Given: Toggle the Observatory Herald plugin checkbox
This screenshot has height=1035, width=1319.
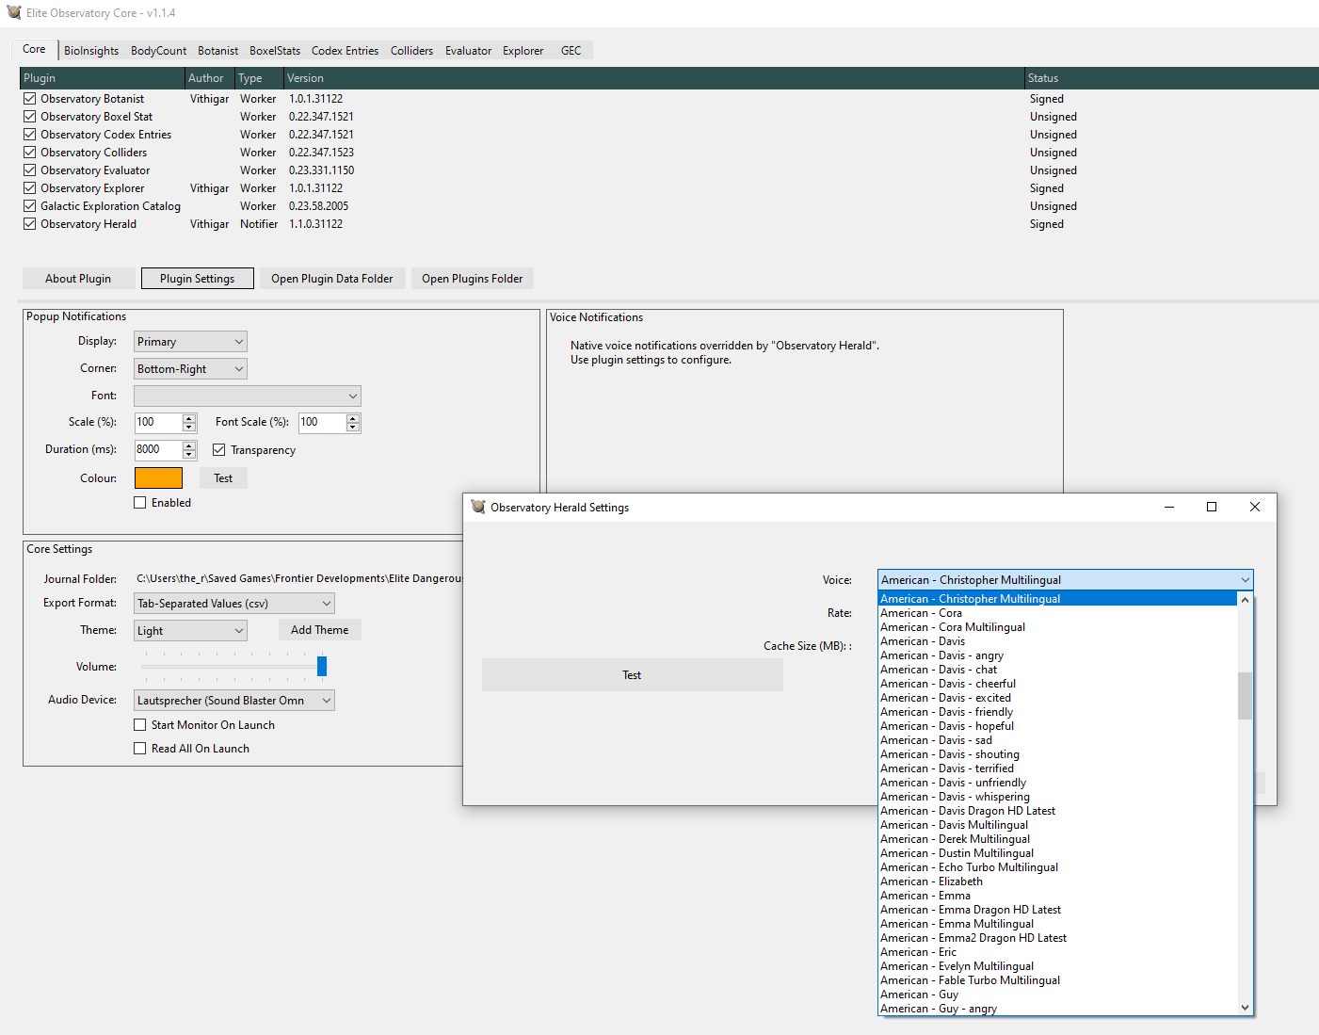Looking at the screenshot, I should 30,224.
